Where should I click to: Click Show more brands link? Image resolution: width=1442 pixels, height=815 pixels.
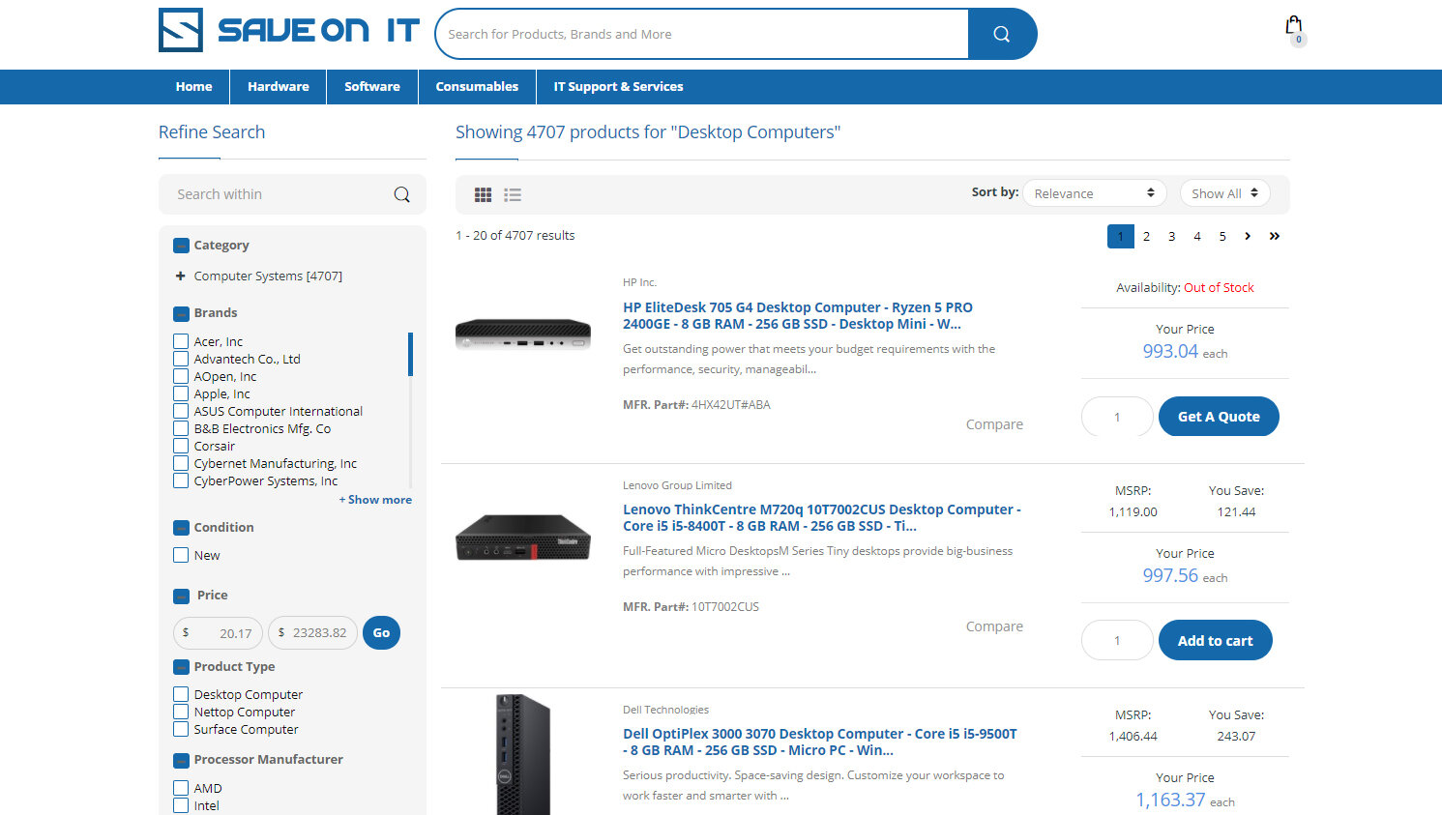tap(375, 500)
